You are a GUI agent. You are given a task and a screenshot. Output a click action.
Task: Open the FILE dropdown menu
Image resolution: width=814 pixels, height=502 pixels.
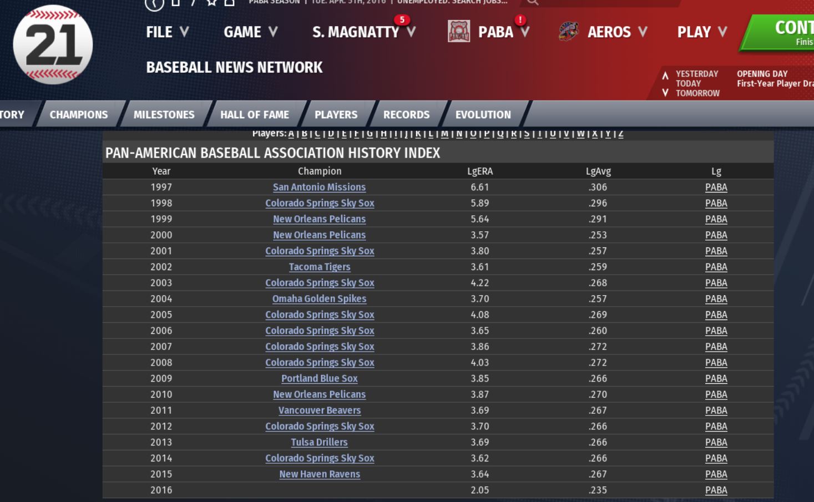(168, 32)
